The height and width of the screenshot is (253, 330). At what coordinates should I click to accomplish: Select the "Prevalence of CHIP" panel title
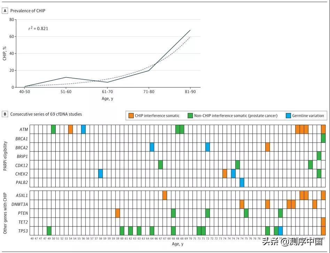point(28,11)
